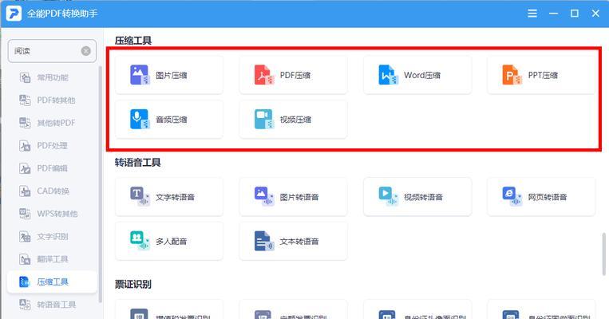Image resolution: width=609 pixels, height=319 pixels.
Task: Clear the search box text
Action: (86, 51)
